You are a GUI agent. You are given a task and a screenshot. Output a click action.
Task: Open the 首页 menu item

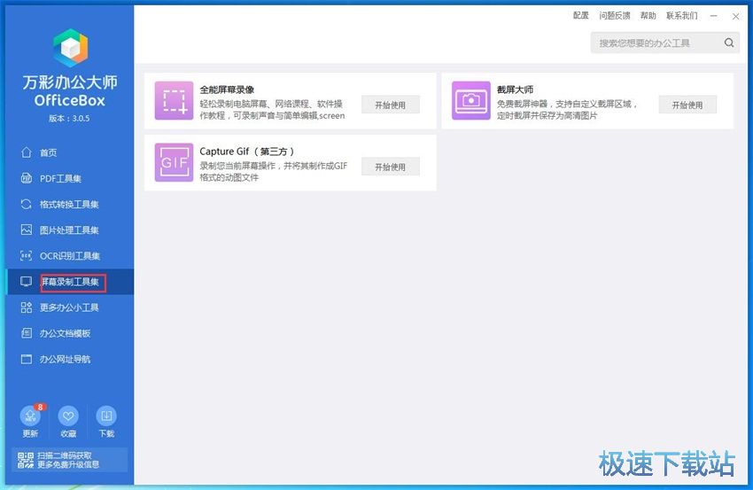(x=70, y=152)
